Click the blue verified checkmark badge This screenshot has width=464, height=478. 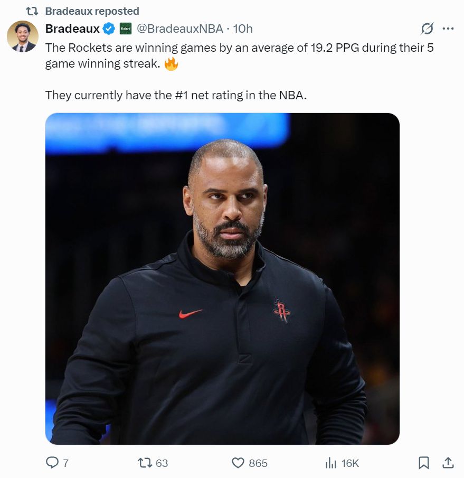pos(109,29)
